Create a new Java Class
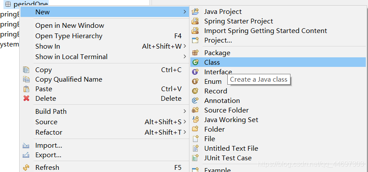The image size is (368, 172). tap(278, 62)
